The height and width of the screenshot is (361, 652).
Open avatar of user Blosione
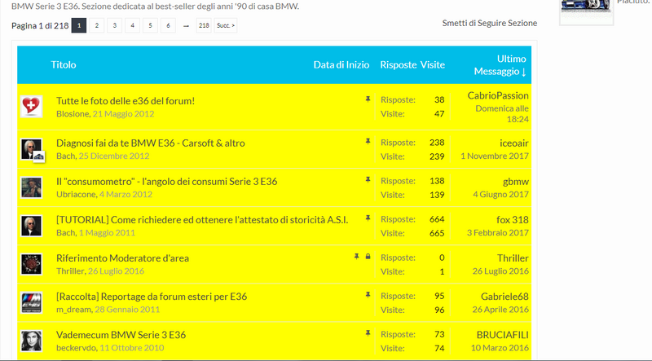coord(31,107)
